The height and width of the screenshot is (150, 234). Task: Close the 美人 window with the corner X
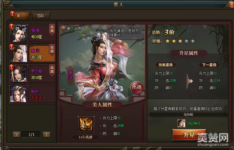[231, 4]
